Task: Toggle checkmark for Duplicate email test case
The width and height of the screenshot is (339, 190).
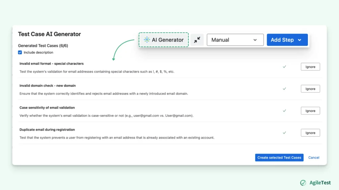Action: [x=284, y=133]
